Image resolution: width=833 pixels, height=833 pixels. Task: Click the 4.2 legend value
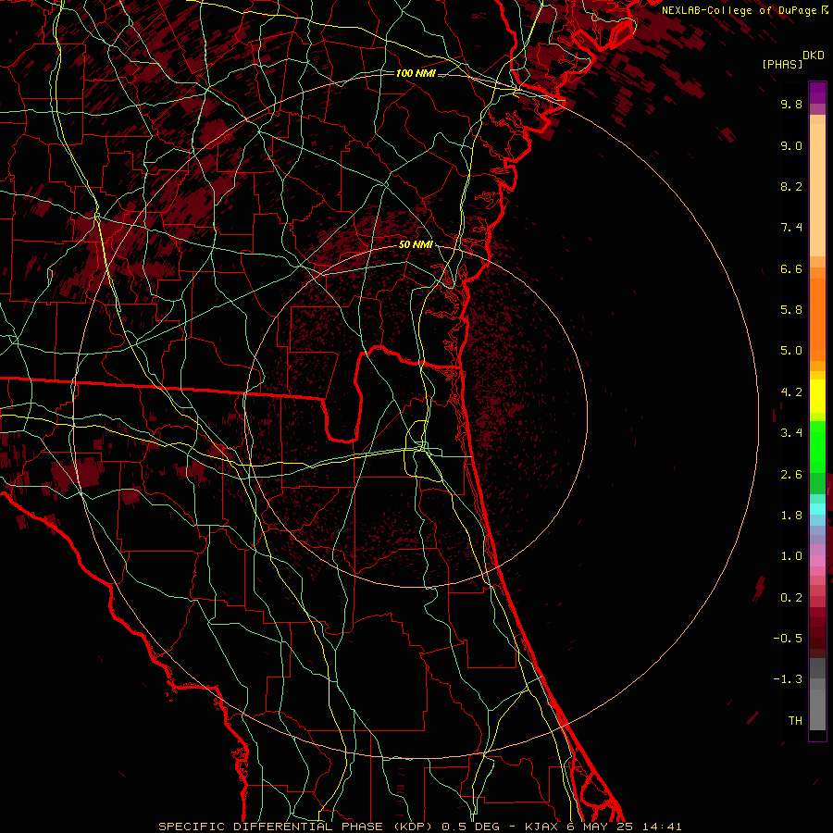791,392
